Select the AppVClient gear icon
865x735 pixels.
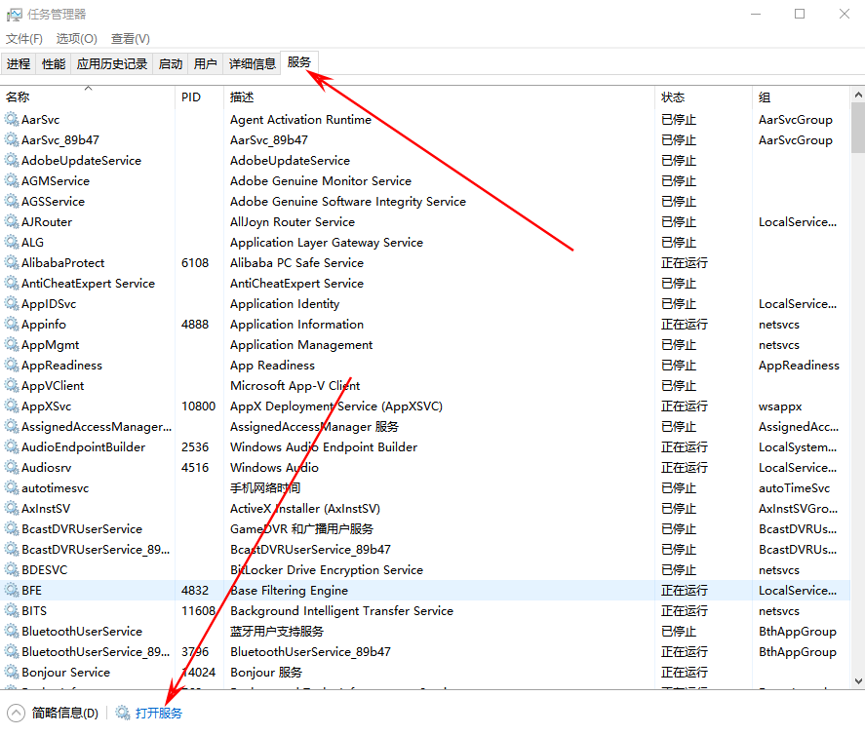(x=12, y=385)
